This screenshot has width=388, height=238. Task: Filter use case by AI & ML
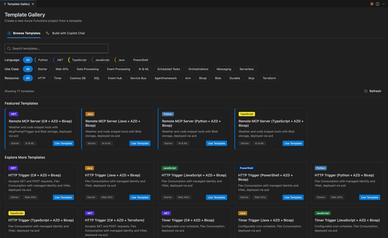click(144, 69)
